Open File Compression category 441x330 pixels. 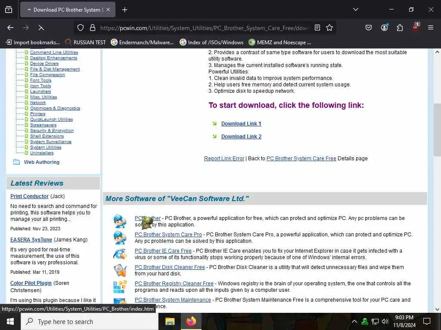[x=47, y=75]
